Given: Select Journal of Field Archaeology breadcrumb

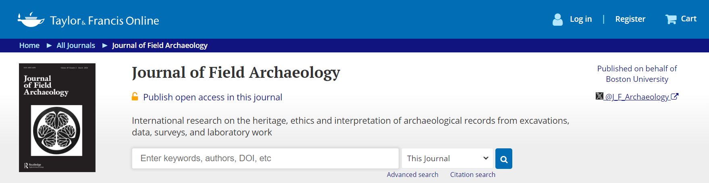Looking at the screenshot, I should pyautogui.click(x=160, y=46).
